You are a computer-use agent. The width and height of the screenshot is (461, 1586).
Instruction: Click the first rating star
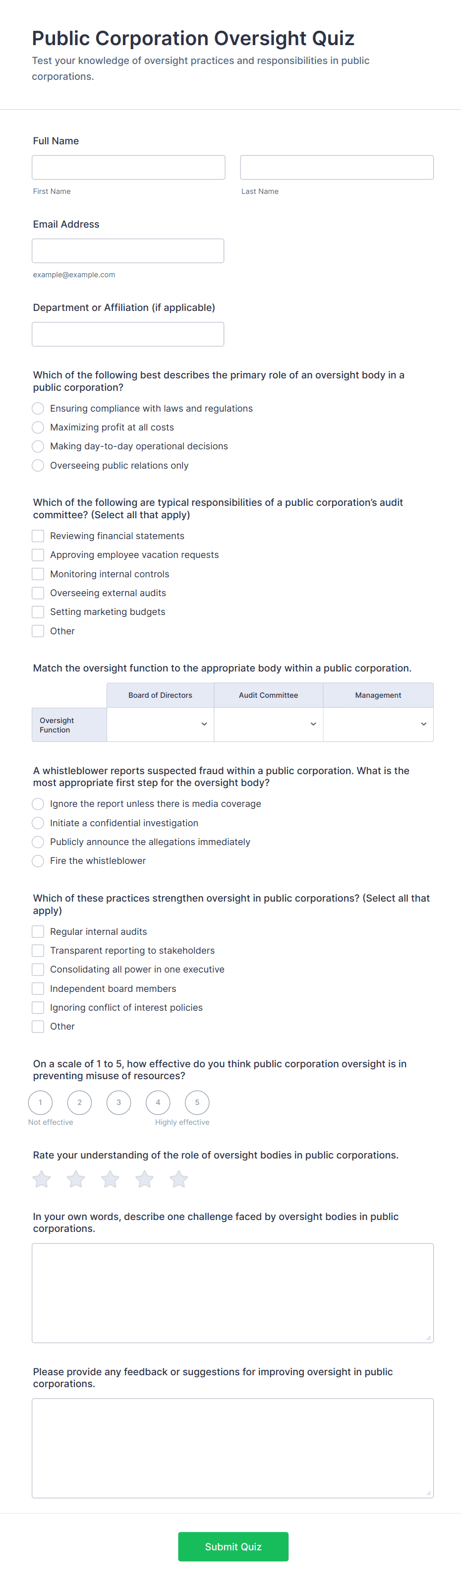click(x=41, y=1179)
